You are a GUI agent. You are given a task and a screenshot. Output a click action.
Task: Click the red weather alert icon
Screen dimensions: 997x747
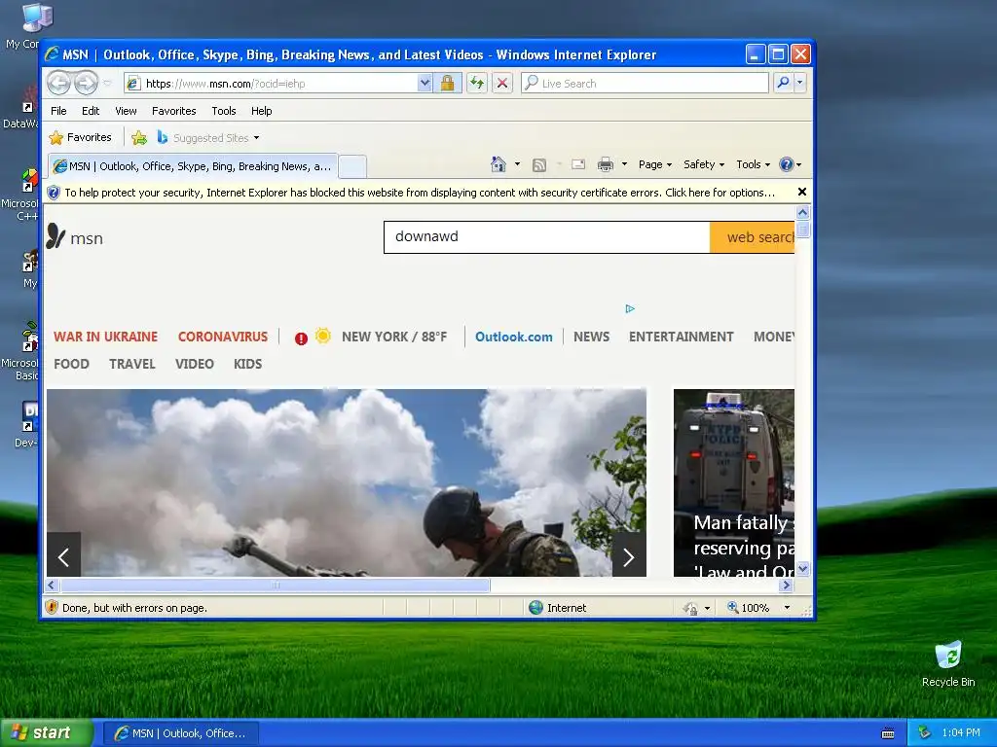(x=302, y=338)
